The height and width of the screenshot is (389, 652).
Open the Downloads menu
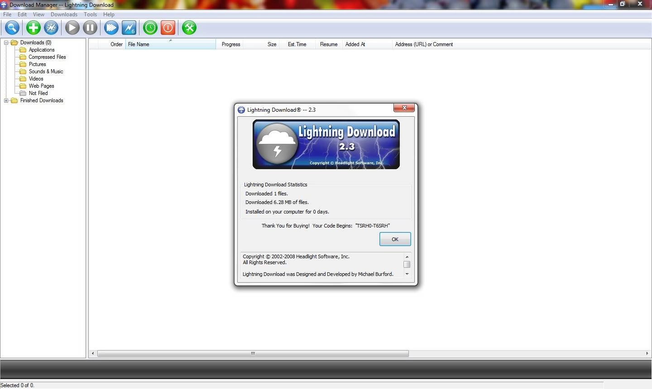(x=64, y=14)
